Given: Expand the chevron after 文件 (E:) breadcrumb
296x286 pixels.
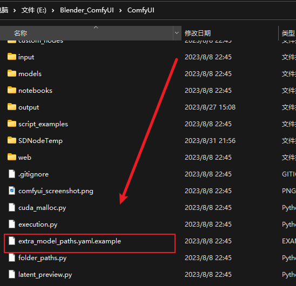Looking at the screenshot, I should coord(53,10).
